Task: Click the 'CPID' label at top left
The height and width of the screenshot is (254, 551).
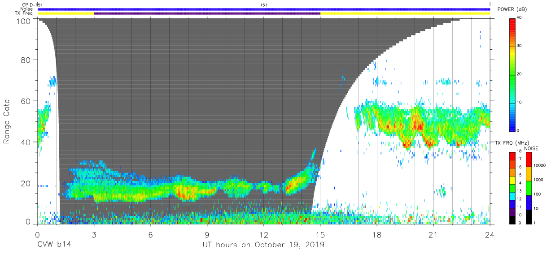Action: point(27,4)
